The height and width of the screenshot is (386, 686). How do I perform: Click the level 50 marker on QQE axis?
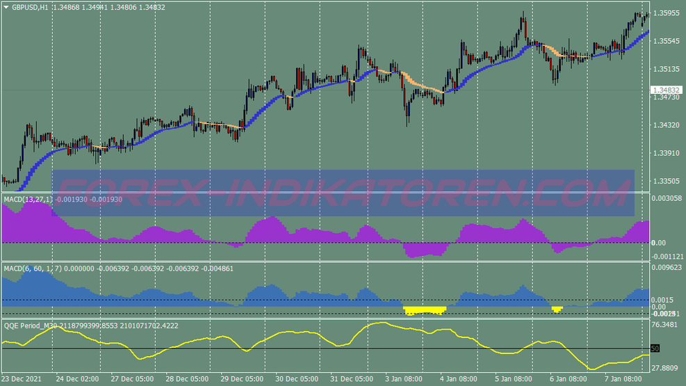click(x=655, y=348)
